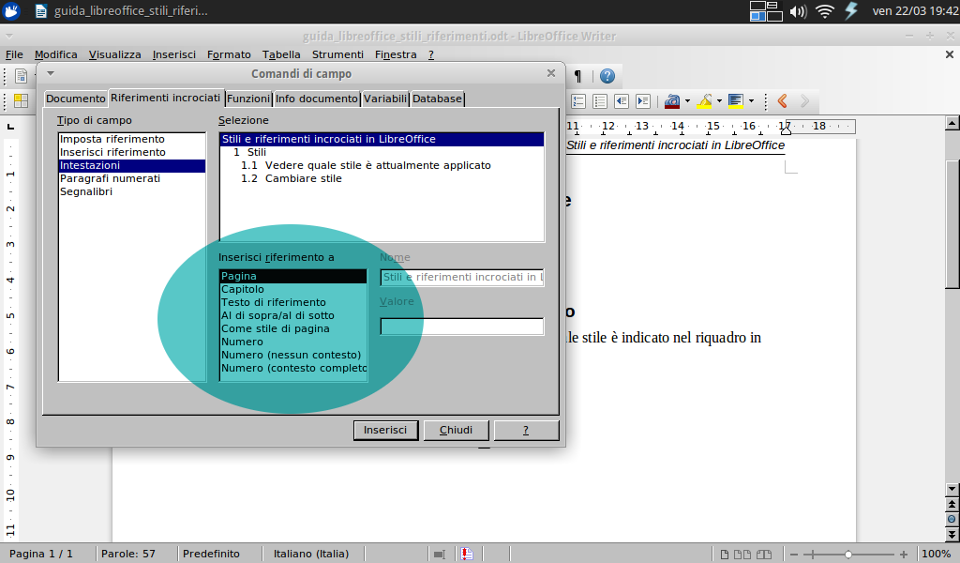Click the volume speaker icon

[798, 11]
